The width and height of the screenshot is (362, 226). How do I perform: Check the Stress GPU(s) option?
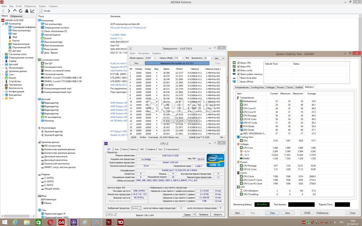pyautogui.click(x=239, y=82)
